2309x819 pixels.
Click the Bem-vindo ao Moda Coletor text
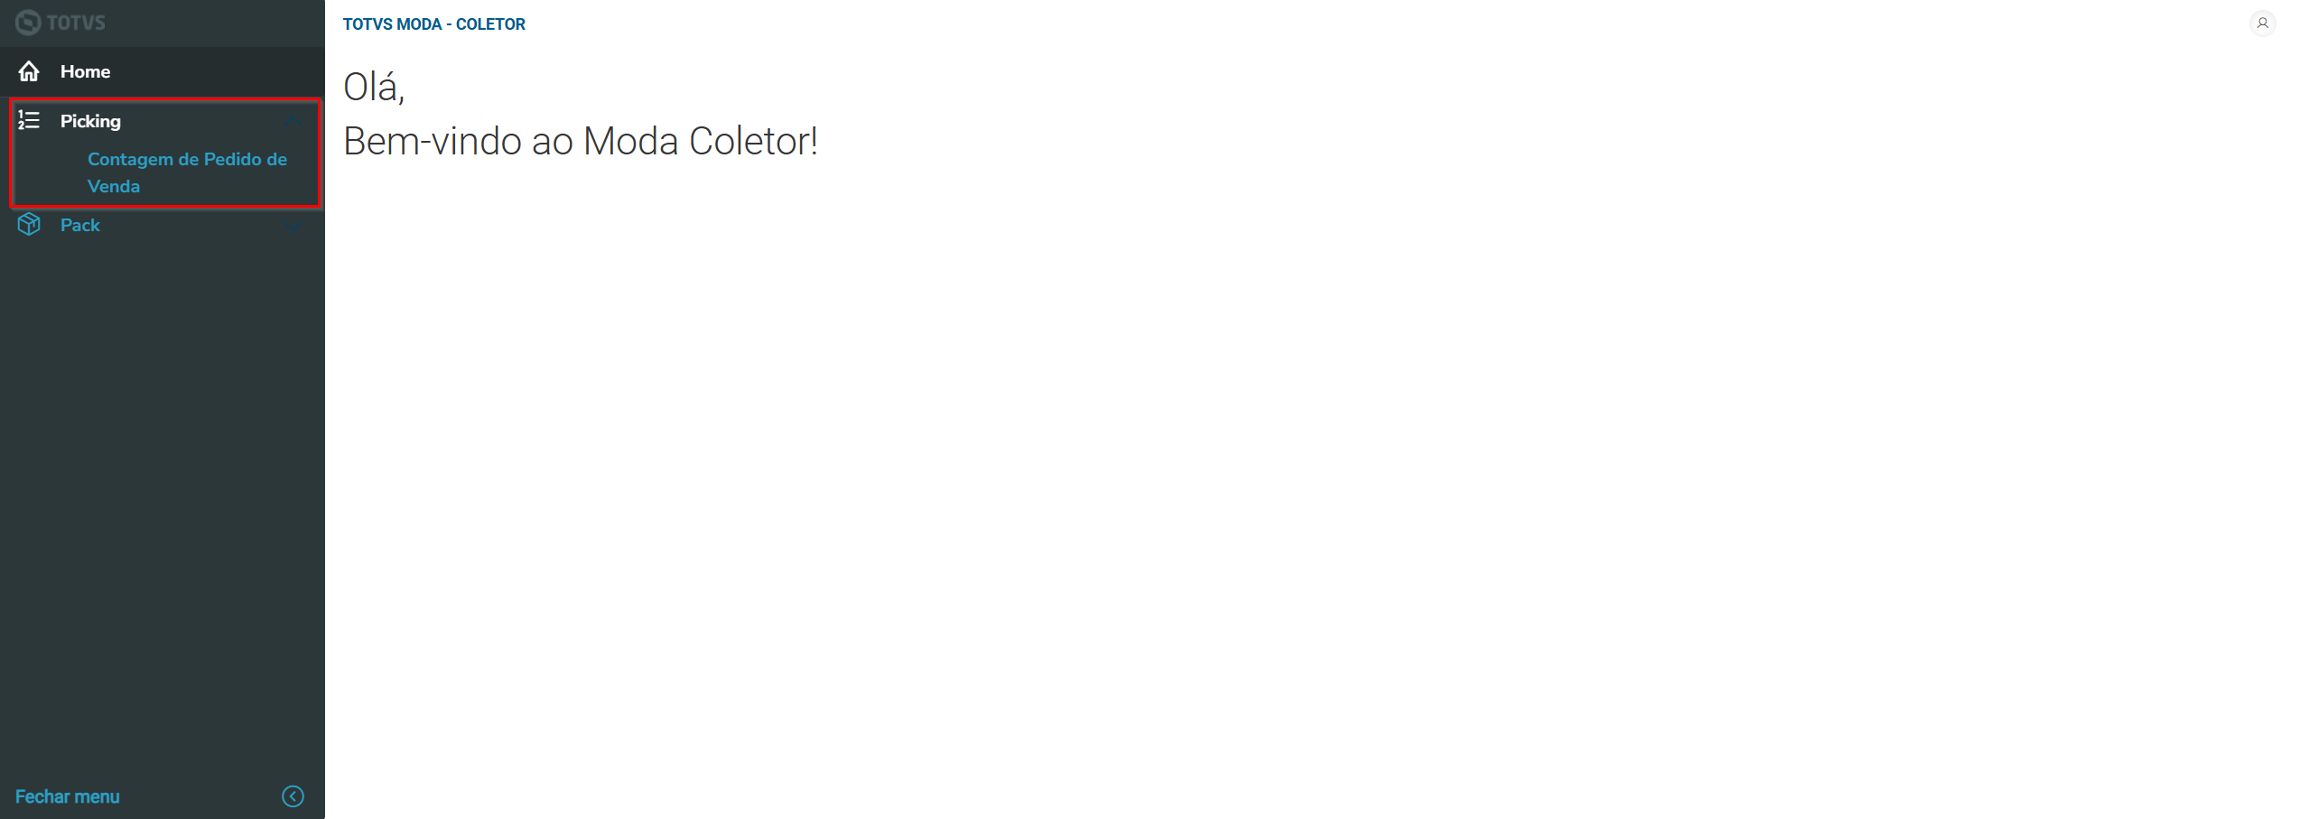(580, 142)
